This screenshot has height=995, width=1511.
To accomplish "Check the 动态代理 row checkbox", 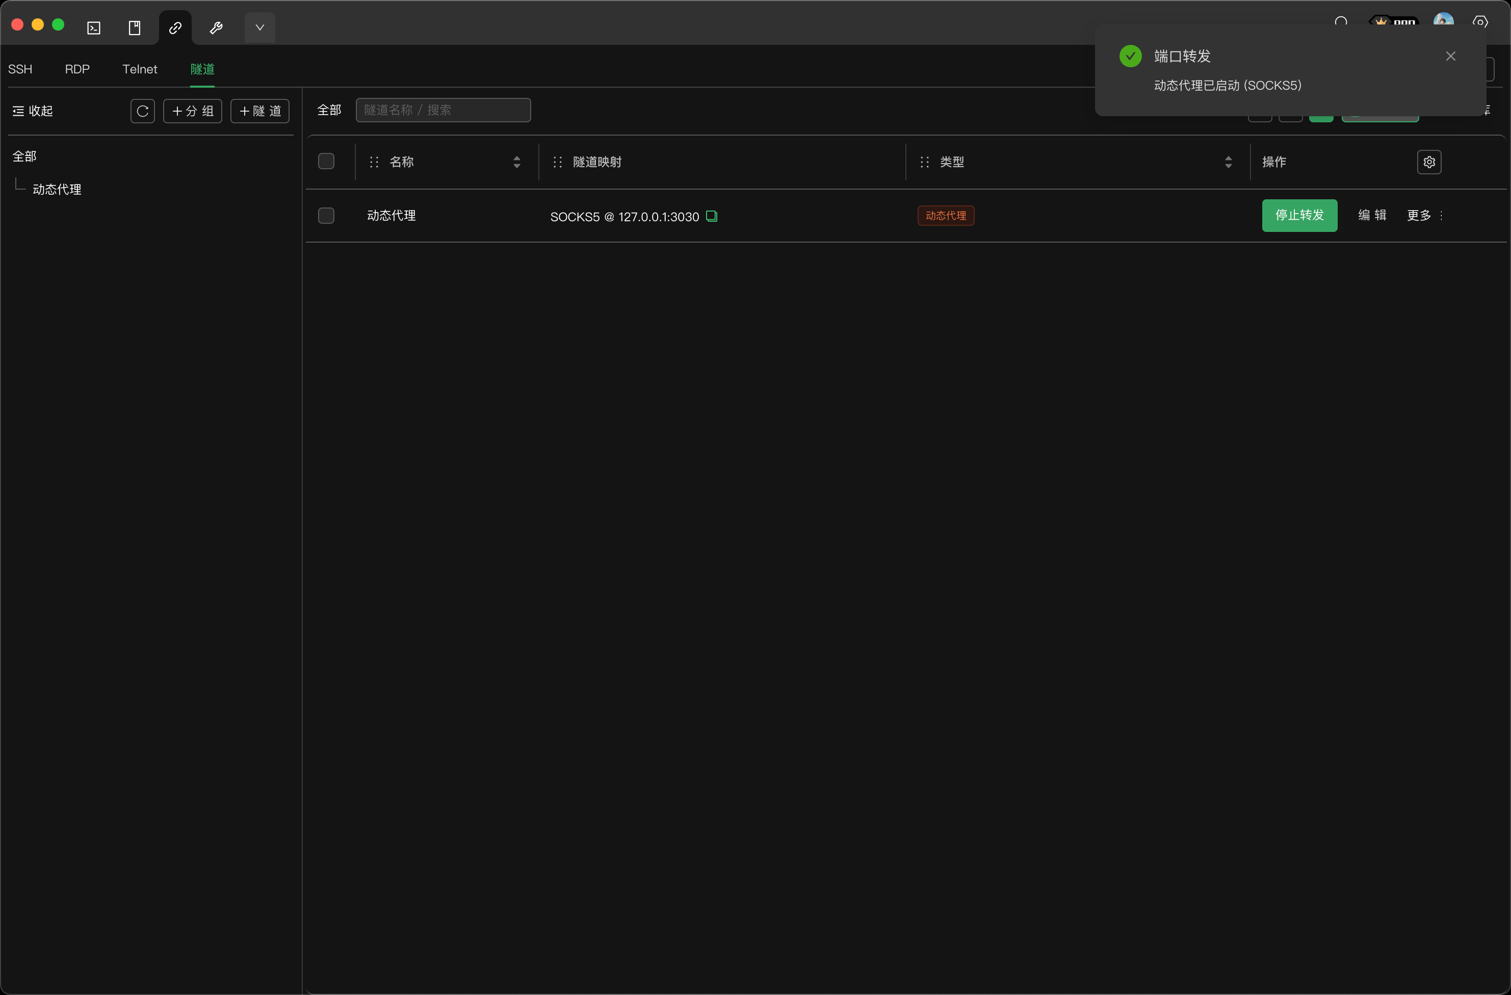I will click(326, 216).
